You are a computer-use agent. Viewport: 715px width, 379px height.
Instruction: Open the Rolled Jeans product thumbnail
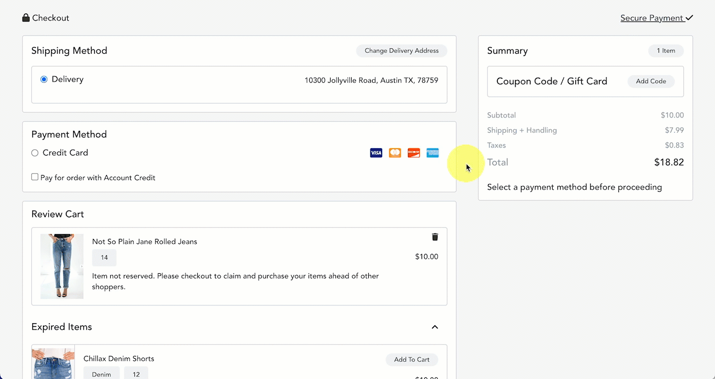coord(62,266)
